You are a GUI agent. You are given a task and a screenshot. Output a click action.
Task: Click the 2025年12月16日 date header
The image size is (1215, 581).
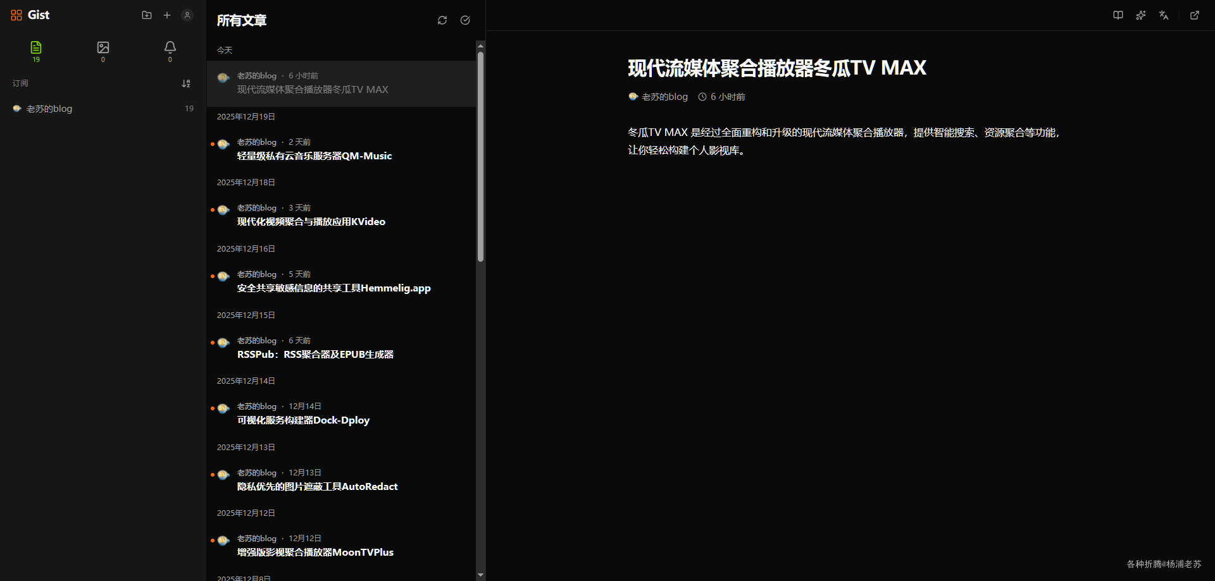coord(246,249)
